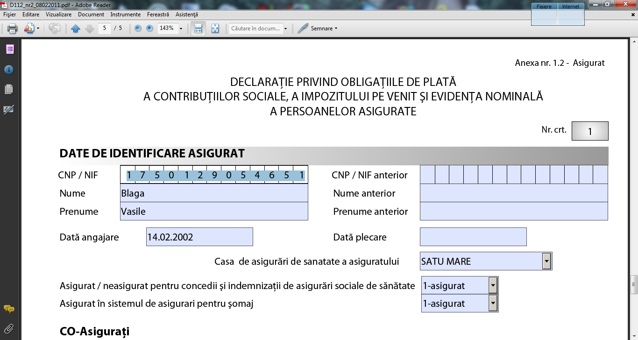Go to previous page with up arrow
638x340 pixels.
[76, 28]
